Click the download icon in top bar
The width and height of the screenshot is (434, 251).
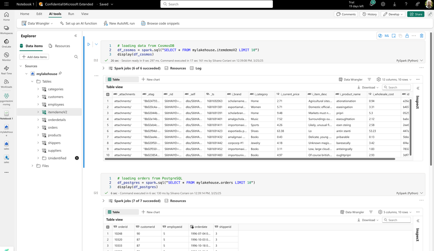point(394,4)
